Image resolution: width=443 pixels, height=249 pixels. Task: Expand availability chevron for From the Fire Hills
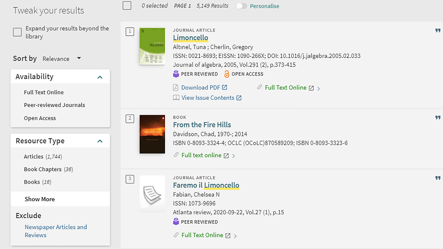tap(234, 156)
